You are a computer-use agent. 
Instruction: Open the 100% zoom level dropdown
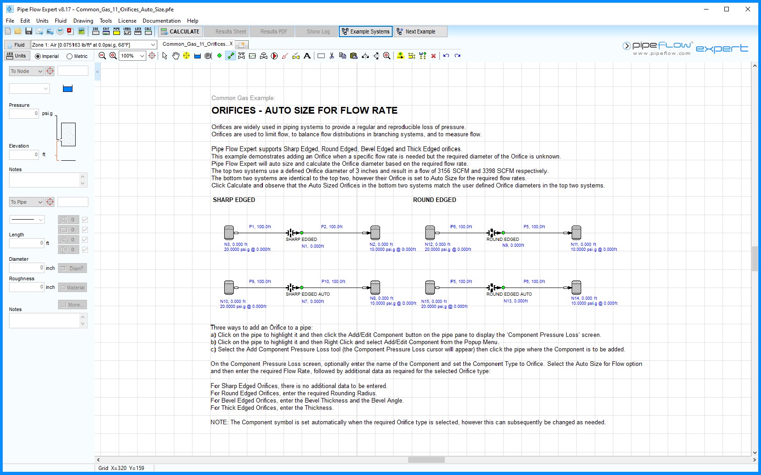coord(142,56)
